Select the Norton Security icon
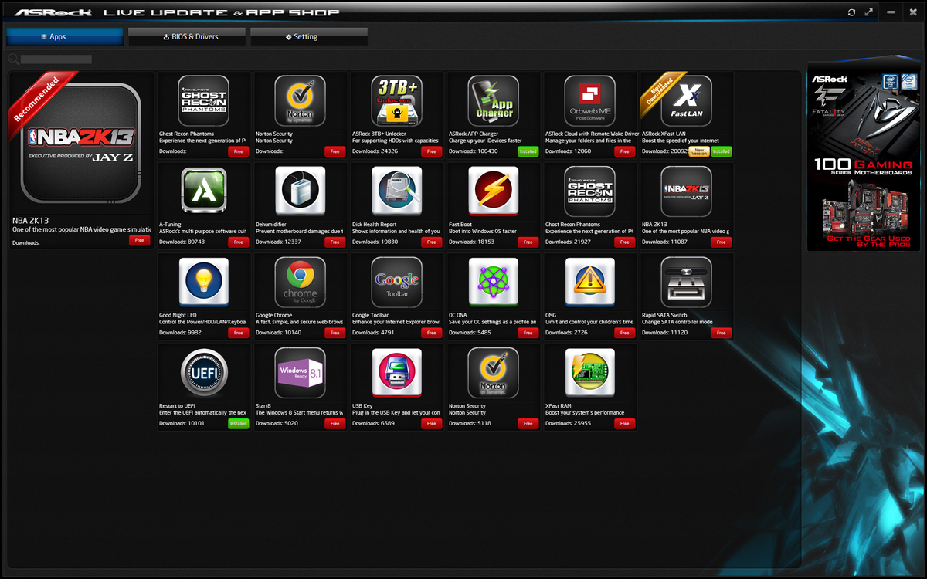This screenshot has width=927, height=579. coord(300,100)
